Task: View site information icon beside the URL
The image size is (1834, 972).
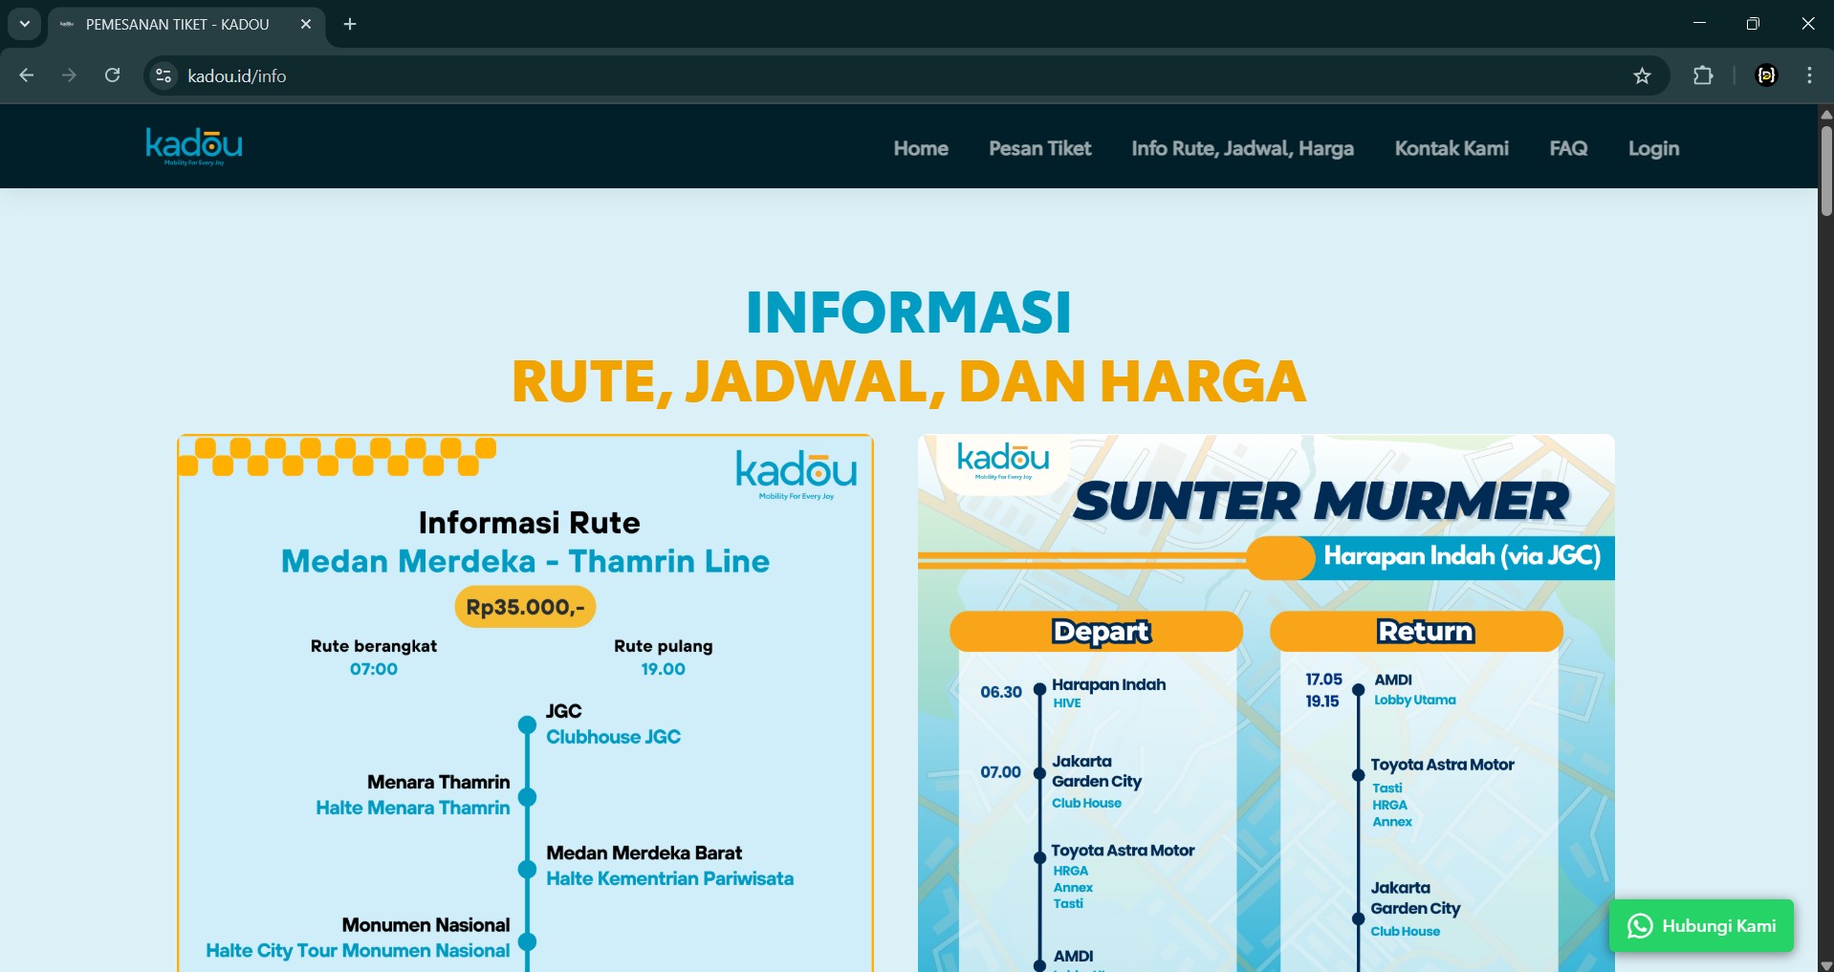Action: pos(164,76)
